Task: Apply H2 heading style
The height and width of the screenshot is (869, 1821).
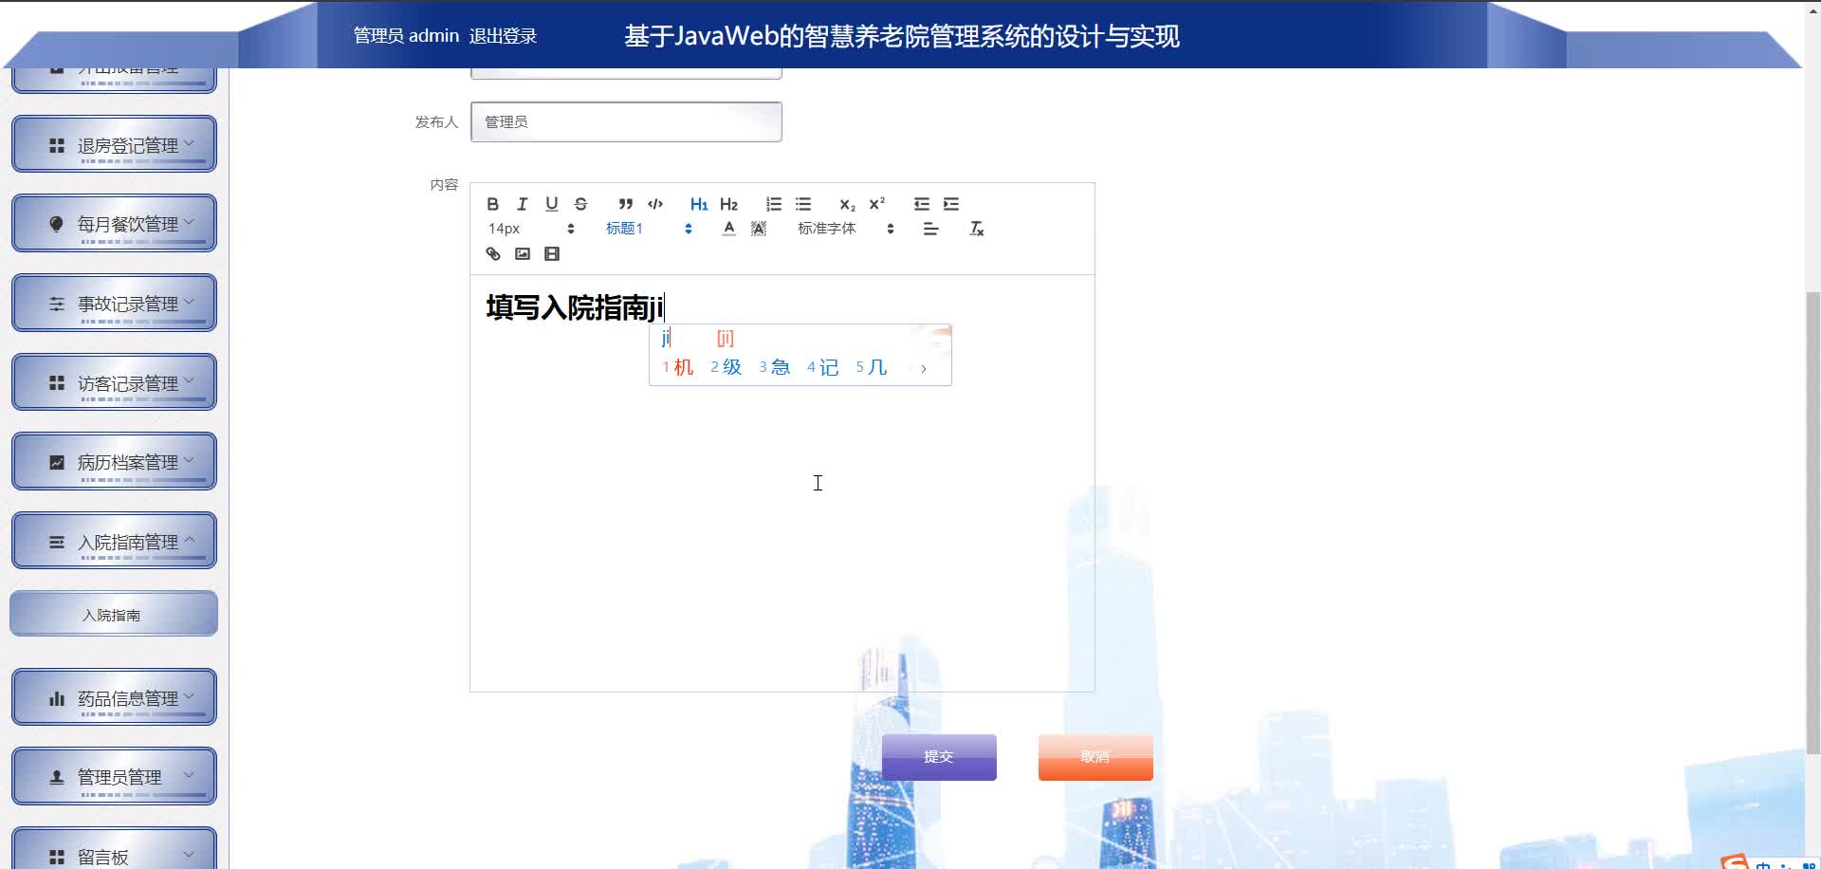Action: point(728,204)
